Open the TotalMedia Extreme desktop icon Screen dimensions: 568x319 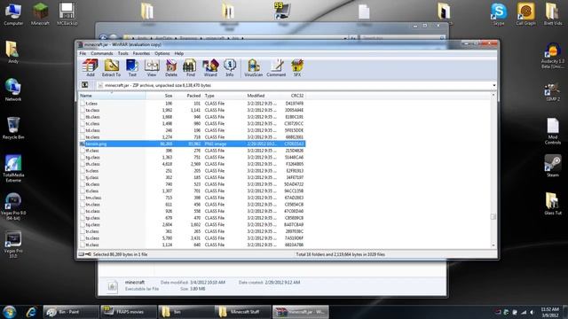tap(13, 168)
